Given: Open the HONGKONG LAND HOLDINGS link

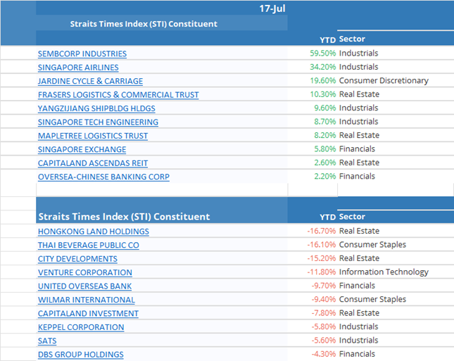Looking at the screenshot, I should (93, 232).
